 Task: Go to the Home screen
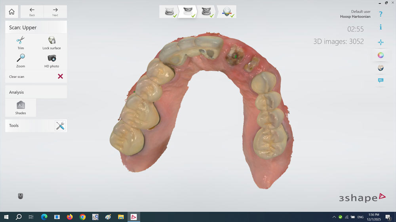tap(11, 12)
